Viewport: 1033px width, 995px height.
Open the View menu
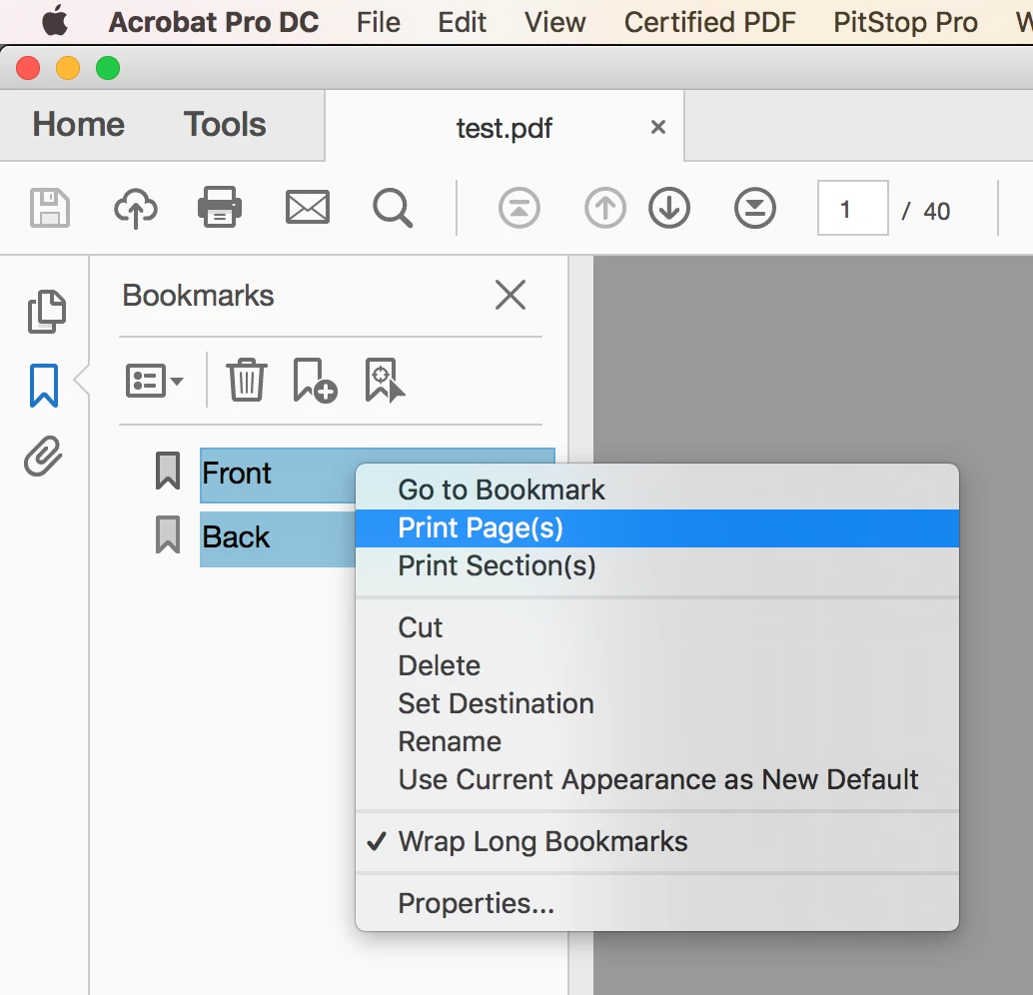(x=554, y=22)
